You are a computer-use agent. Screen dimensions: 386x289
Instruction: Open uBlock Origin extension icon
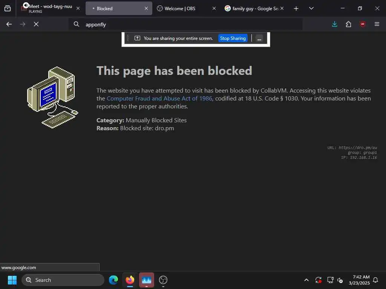click(363, 24)
